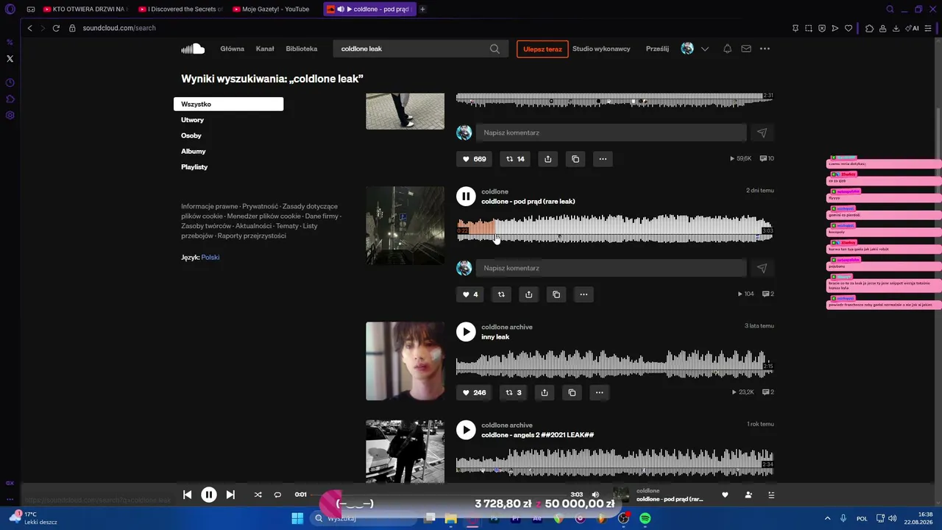The image size is (942, 530).
Task: Click the 'Ulepsz teraz' upgrade button
Action: tap(542, 49)
